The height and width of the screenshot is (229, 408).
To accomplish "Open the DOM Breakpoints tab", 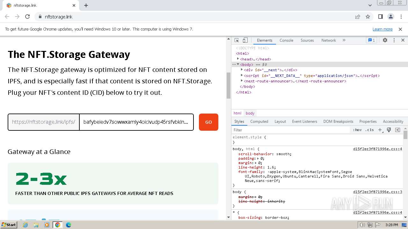I will coord(338,121).
